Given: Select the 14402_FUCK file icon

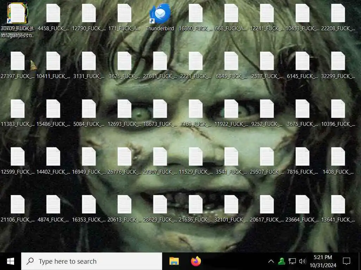Looking at the screenshot, I should tap(53, 156).
